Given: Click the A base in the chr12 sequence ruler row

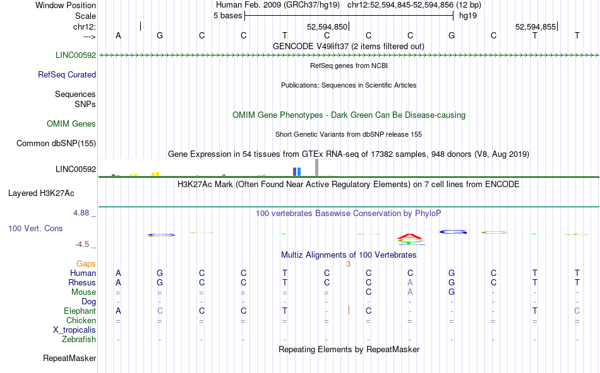Looking at the screenshot, I should coord(118,35).
